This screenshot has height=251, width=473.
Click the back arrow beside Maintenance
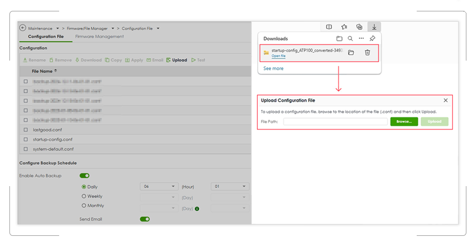[23, 28]
